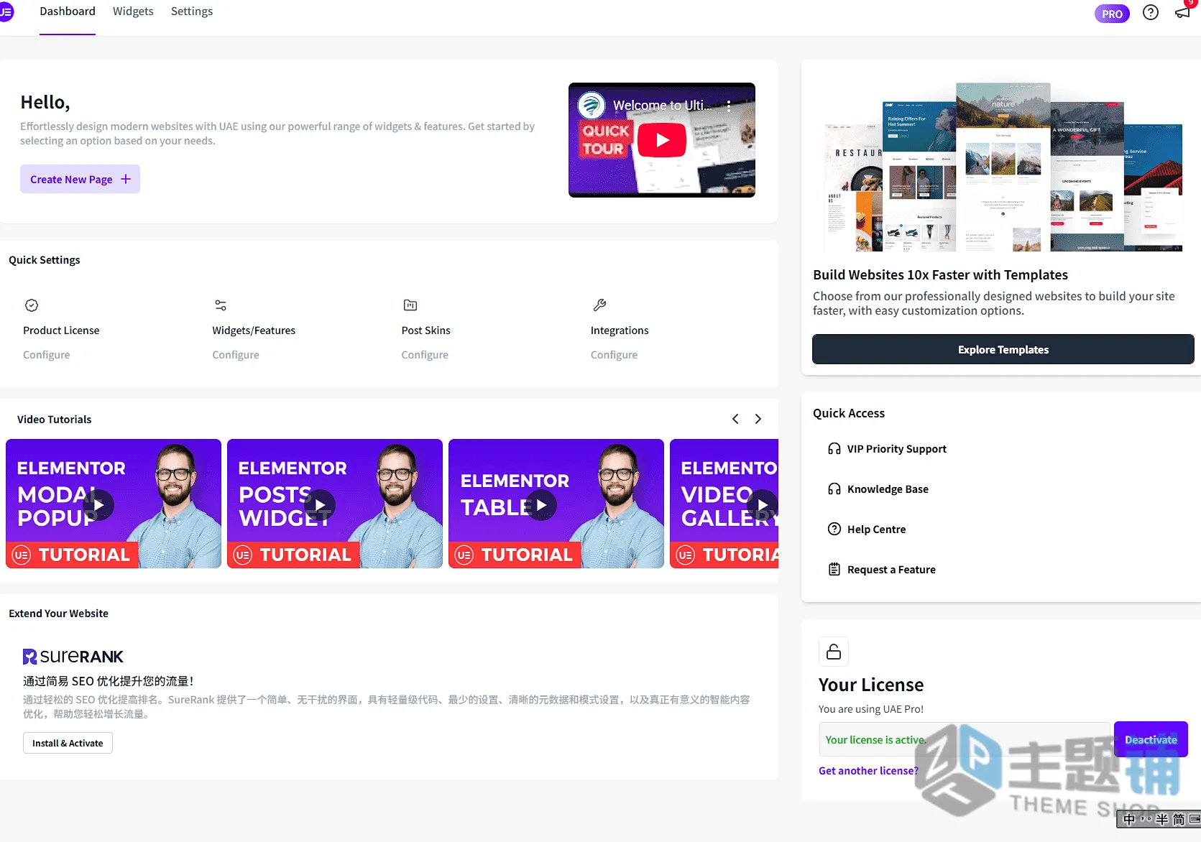The height and width of the screenshot is (842, 1201).
Task: Click the Product License label
Action: (x=61, y=330)
